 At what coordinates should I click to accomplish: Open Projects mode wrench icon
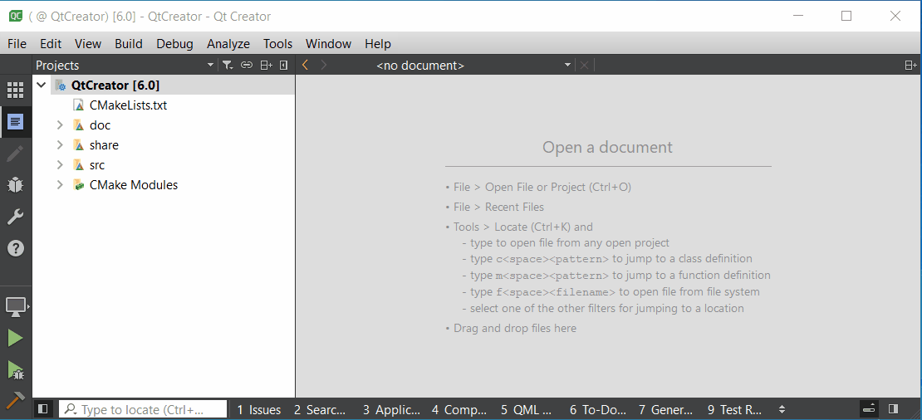(15, 217)
